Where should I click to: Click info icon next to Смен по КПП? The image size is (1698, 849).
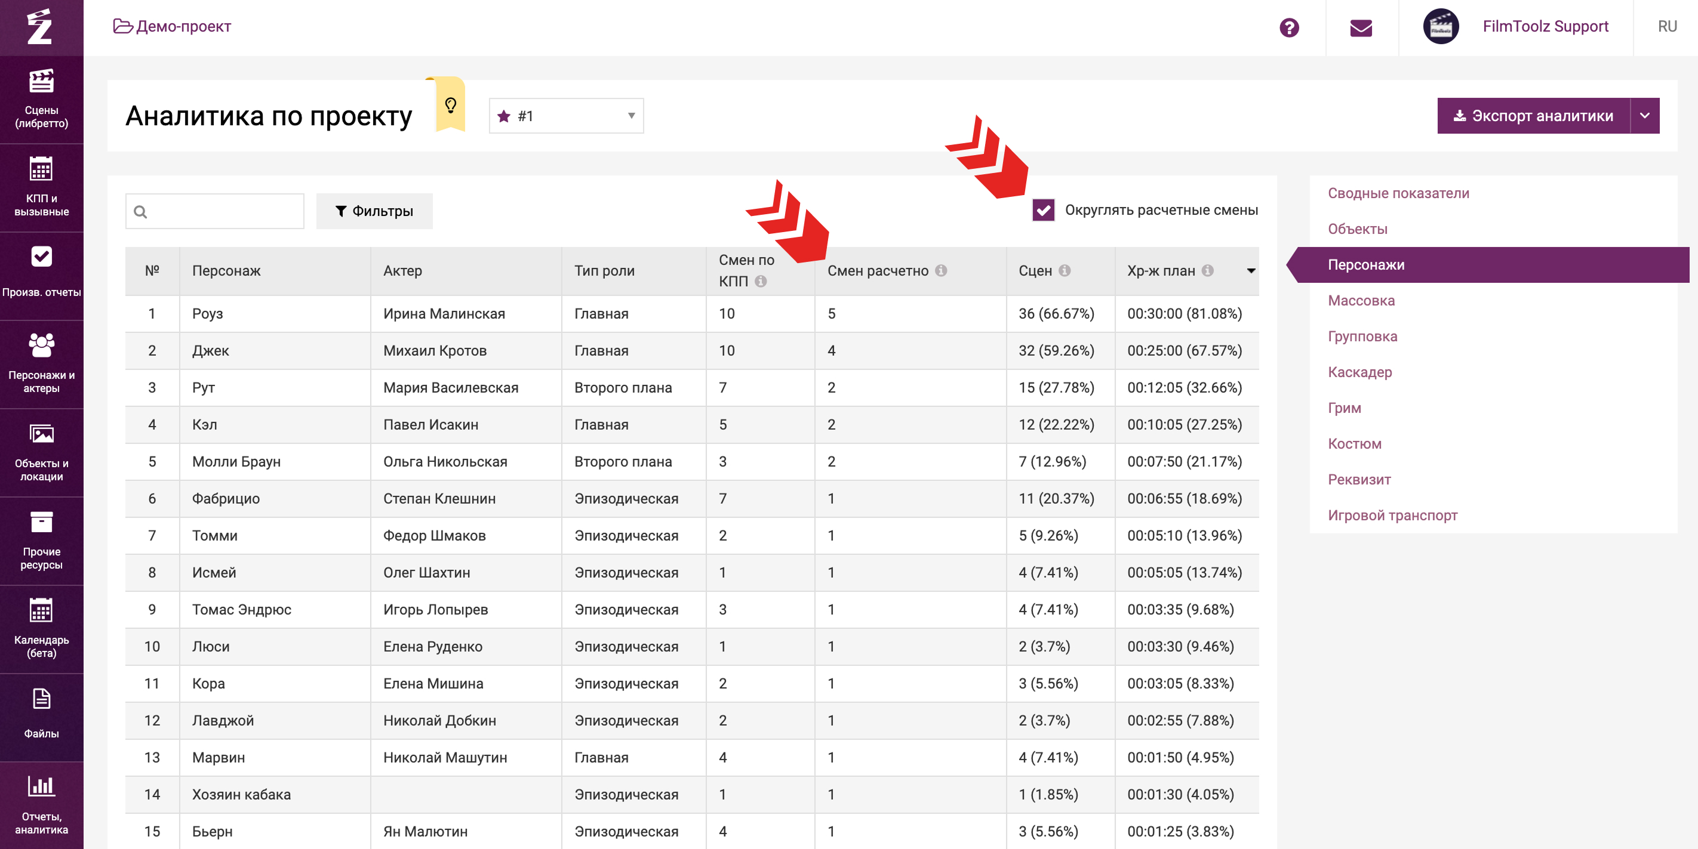tap(761, 281)
